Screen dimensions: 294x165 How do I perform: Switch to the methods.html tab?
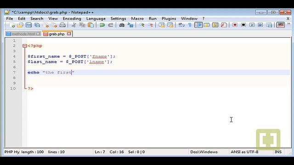(23, 34)
